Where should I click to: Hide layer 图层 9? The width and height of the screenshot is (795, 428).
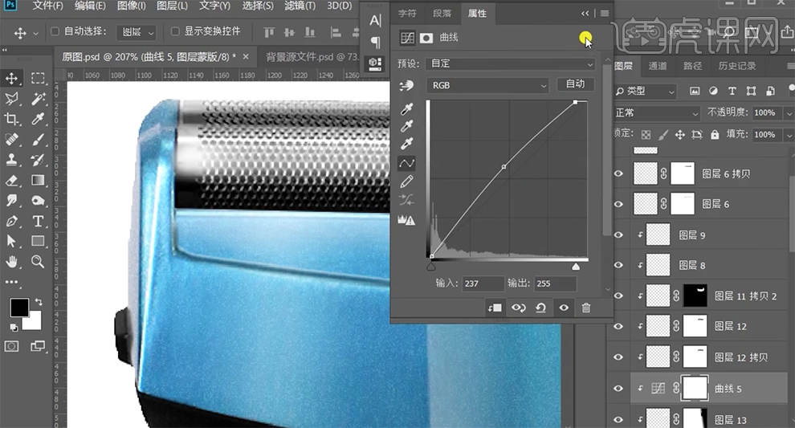(618, 234)
